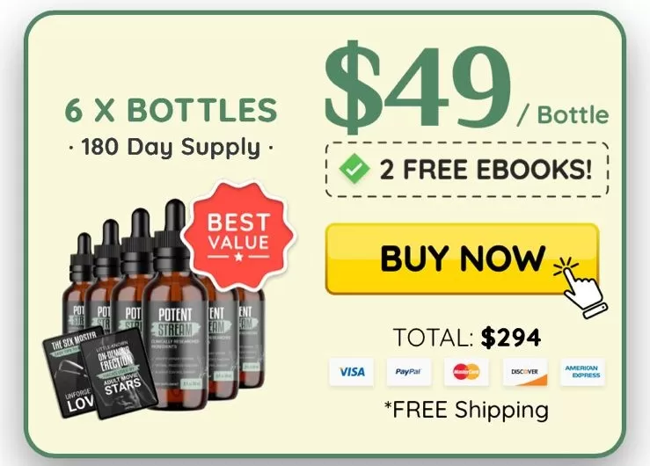650x466 pixels.
Task: Click the TOTAL: $294 text
Action: tap(467, 337)
